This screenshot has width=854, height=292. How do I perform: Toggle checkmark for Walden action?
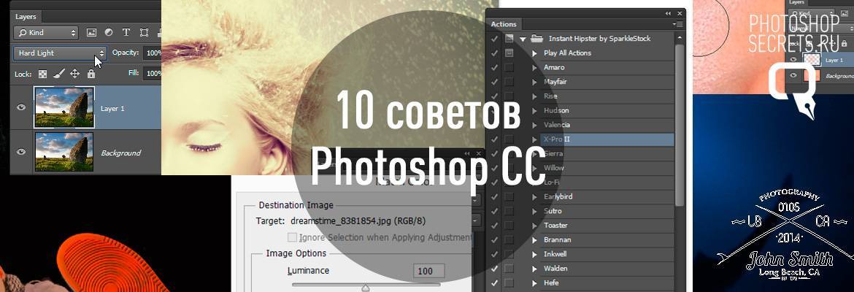pos(495,269)
